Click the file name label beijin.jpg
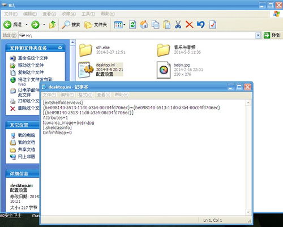Viewport: 283px width, 227px height. pyautogui.click(x=182, y=65)
